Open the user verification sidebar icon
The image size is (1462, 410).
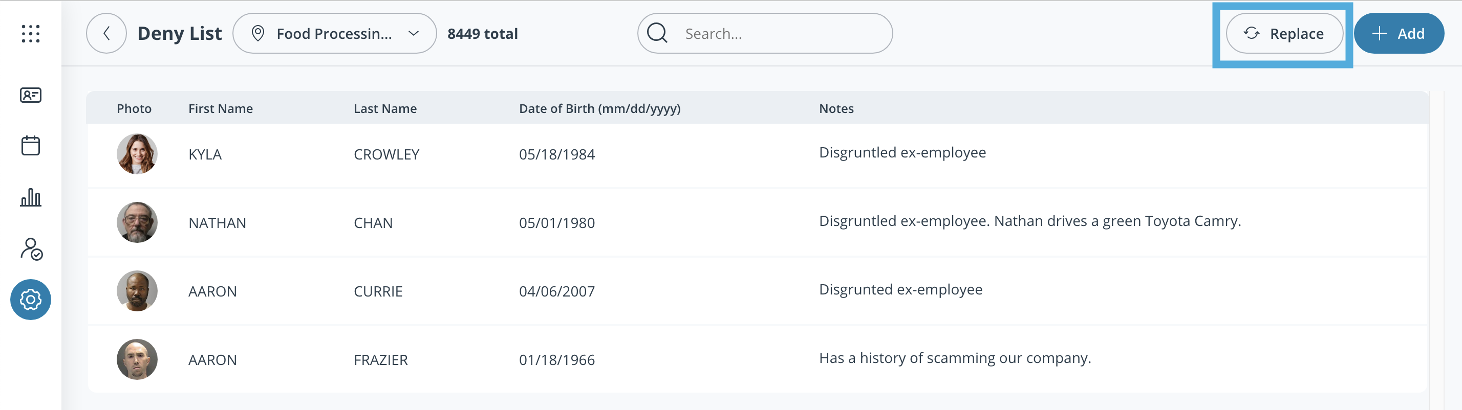pos(31,249)
